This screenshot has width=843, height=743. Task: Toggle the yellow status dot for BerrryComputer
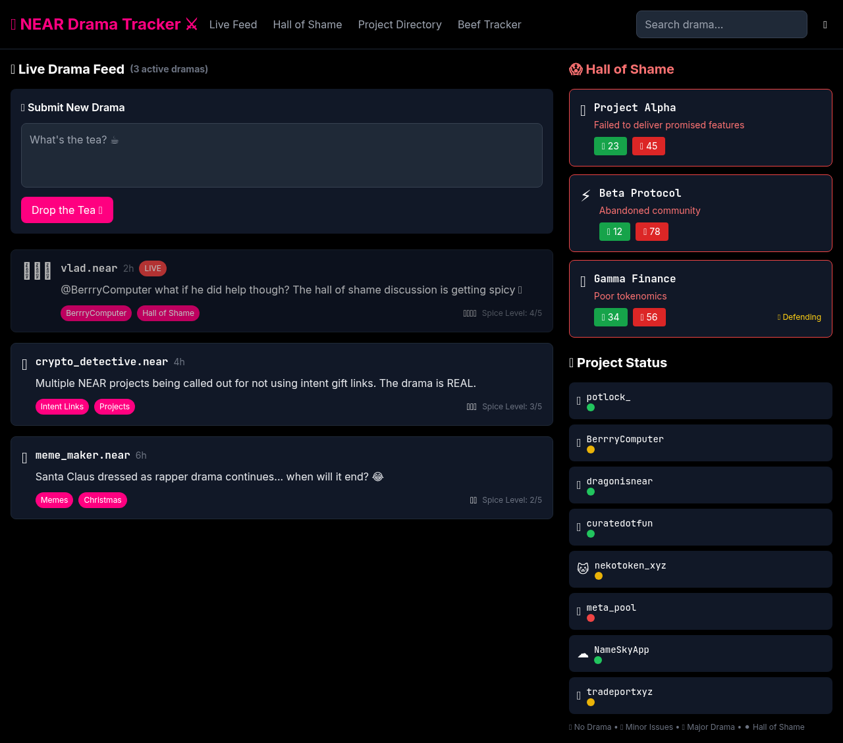pos(591,449)
